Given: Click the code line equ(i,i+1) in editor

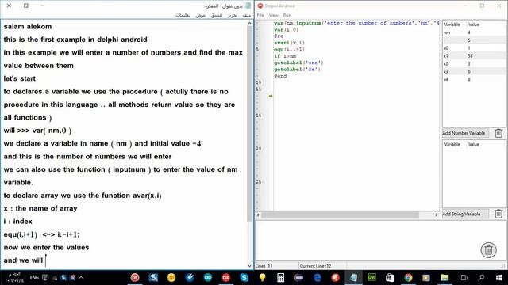Looking at the screenshot, I should pyautogui.click(x=289, y=49).
